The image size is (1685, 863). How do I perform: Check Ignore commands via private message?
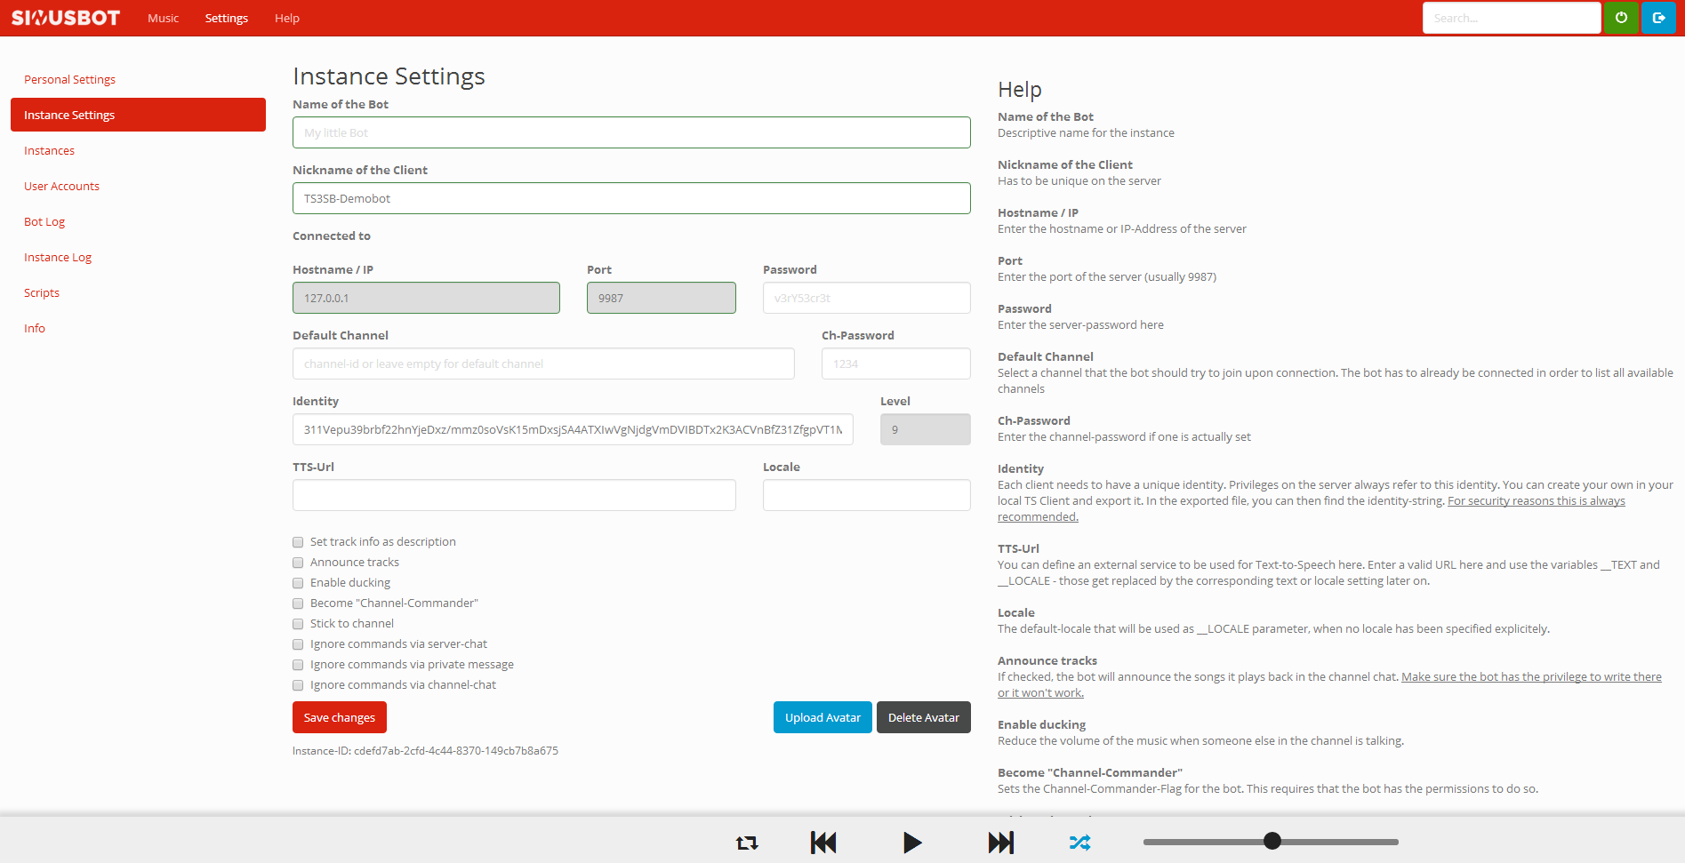click(x=298, y=665)
